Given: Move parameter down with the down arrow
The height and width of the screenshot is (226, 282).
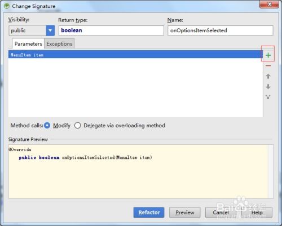Looking at the screenshot, I should (x=268, y=87).
